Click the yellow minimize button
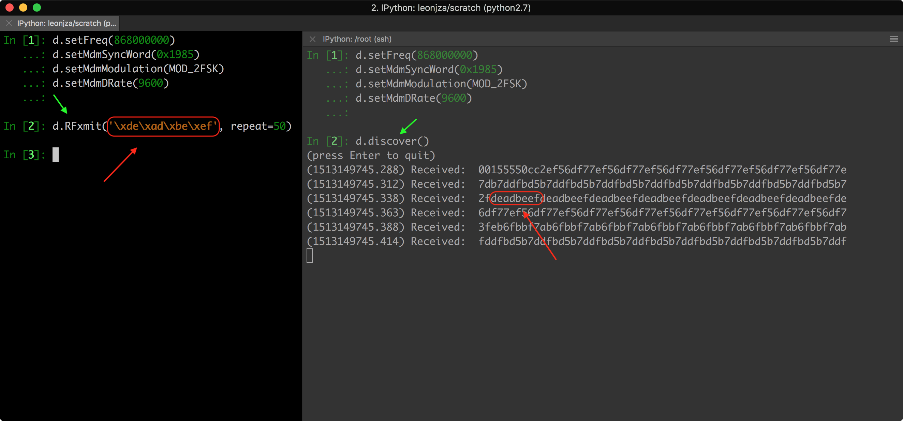The image size is (903, 421). pyautogui.click(x=23, y=8)
